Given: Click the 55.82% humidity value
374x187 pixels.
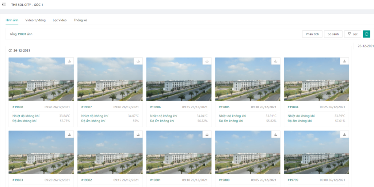Looking at the screenshot, I should tap(271, 121).
